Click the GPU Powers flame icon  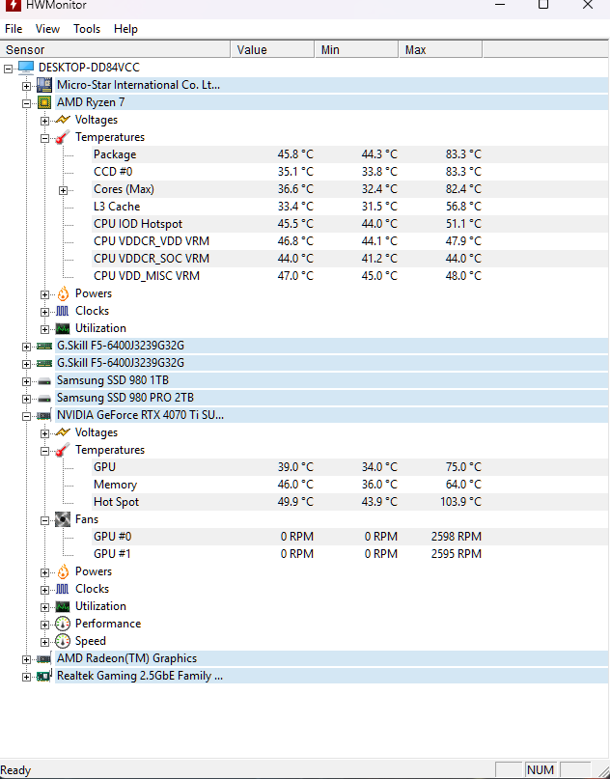(x=63, y=571)
